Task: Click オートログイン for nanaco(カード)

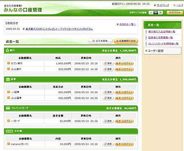Action: tap(124, 144)
